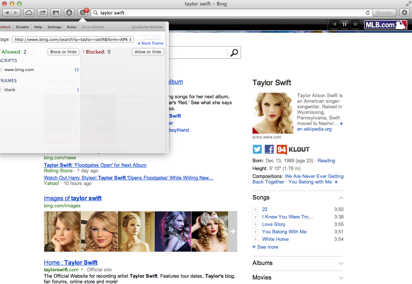Viewport: 412px width, 284px height.
Task: Click the Next frame link
Action: (151, 43)
